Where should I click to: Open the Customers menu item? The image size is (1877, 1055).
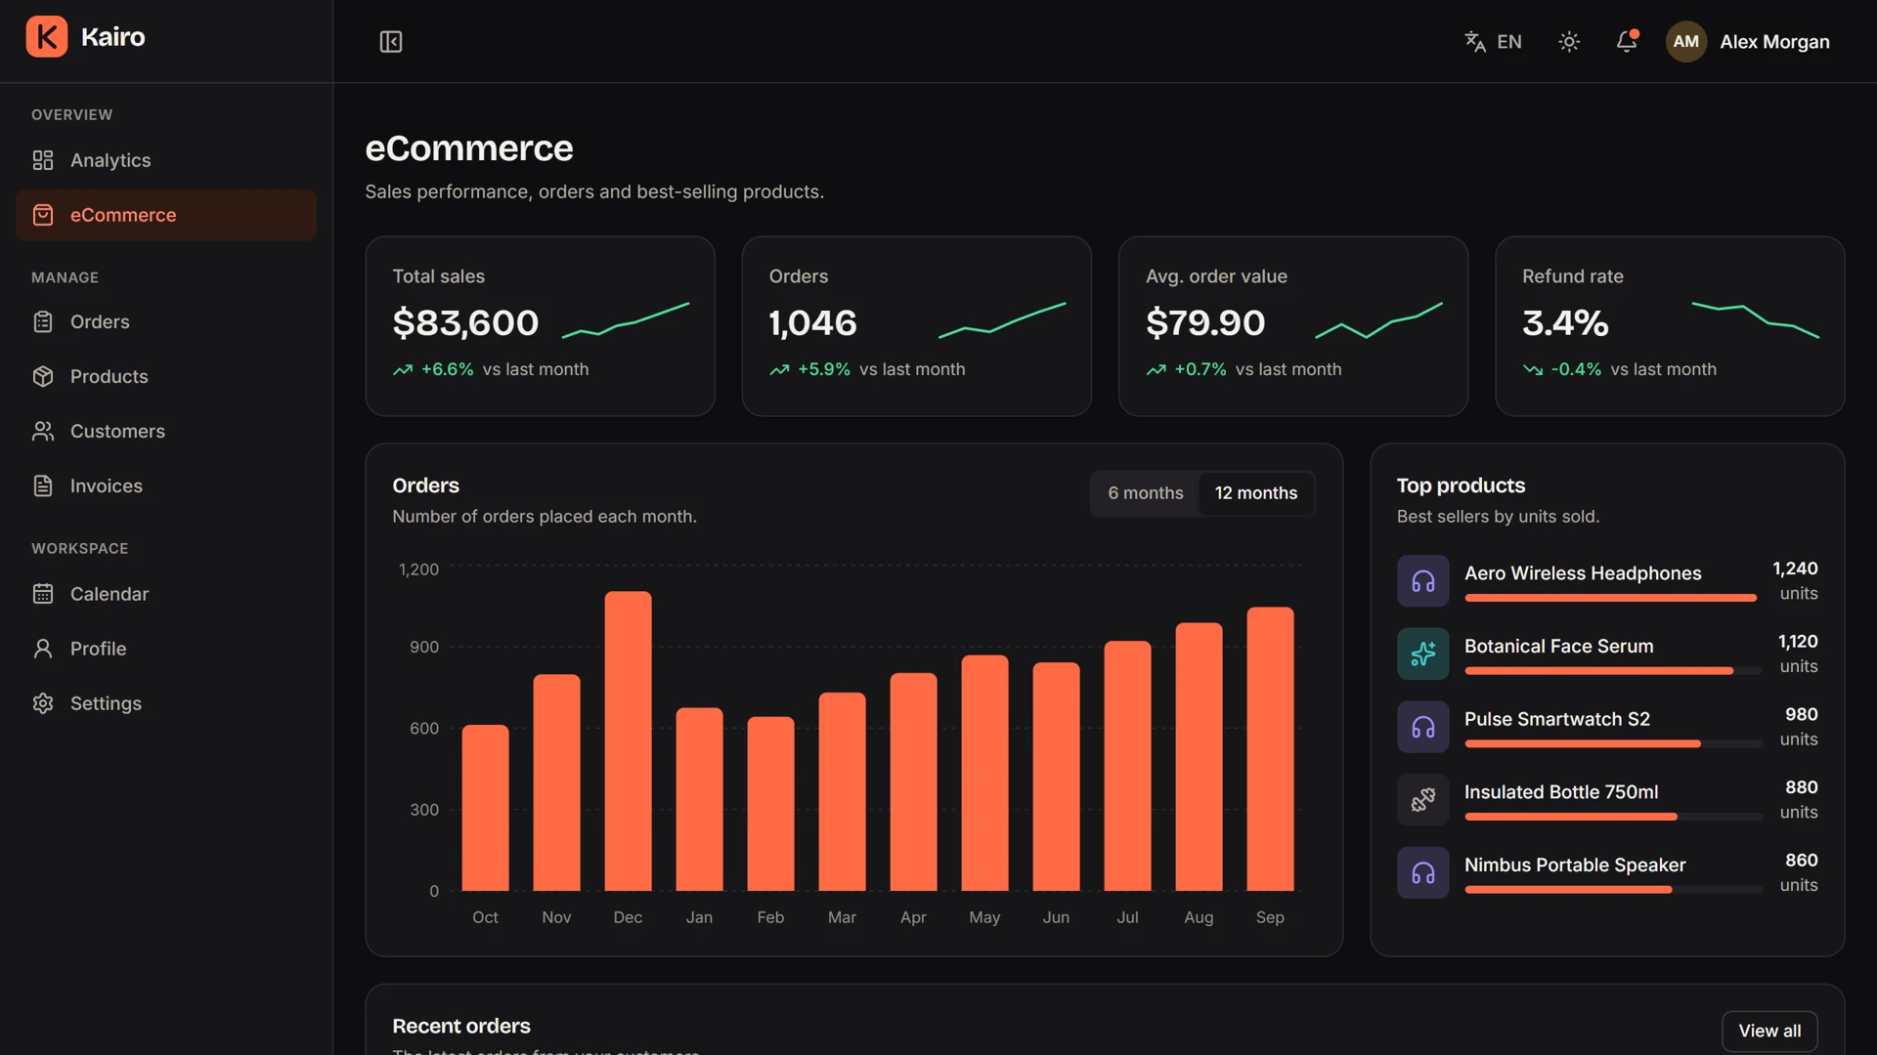coord(166,431)
